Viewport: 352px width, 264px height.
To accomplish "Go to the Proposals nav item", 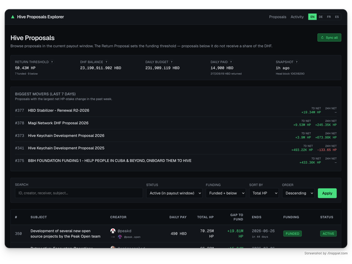I will 277,17.
